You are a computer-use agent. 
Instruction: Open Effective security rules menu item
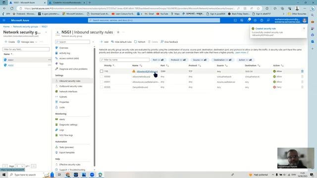[70, 165]
